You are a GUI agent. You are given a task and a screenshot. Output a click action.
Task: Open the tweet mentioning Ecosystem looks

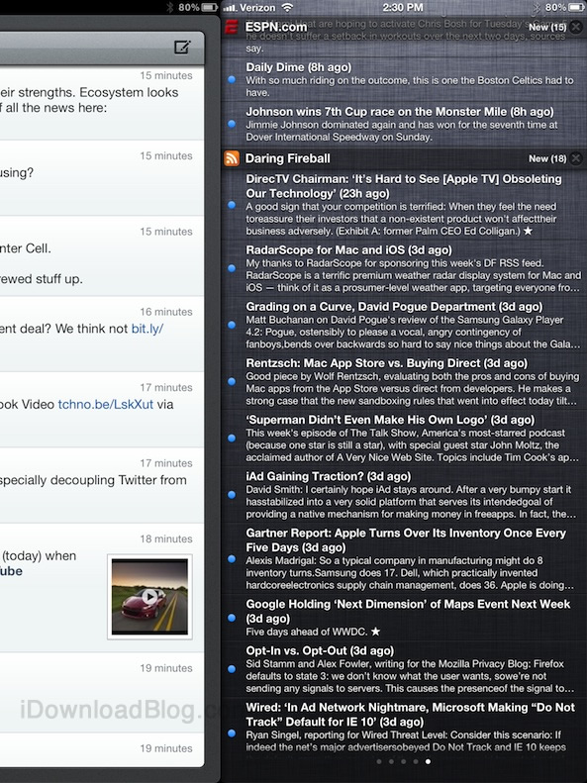pos(102,102)
